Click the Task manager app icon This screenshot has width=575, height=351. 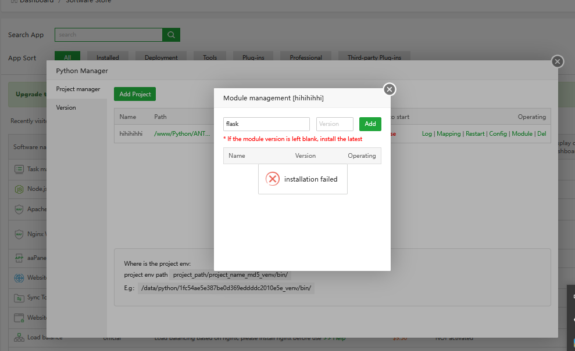pyautogui.click(x=19, y=169)
